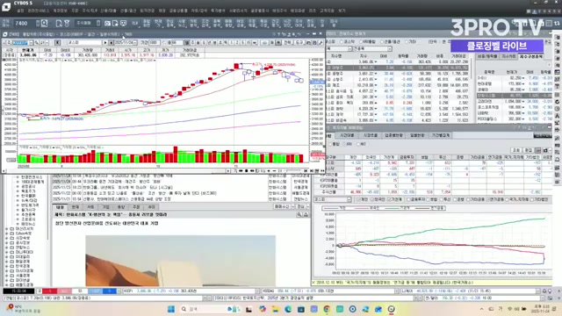Switch to the 지수구성종목 tab
The height and width of the screenshot is (316, 562).
pyautogui.click(x=531, y=56)
